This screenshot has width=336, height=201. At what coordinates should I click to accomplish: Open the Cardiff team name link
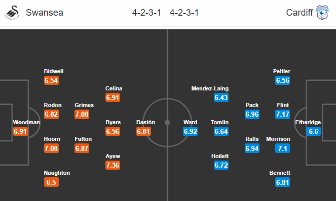(300, 13)
